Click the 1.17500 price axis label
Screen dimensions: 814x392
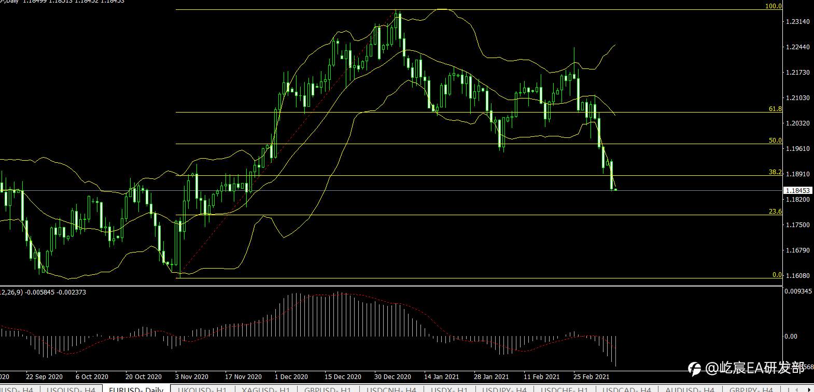pyautogui.click(x=798, y=225)
